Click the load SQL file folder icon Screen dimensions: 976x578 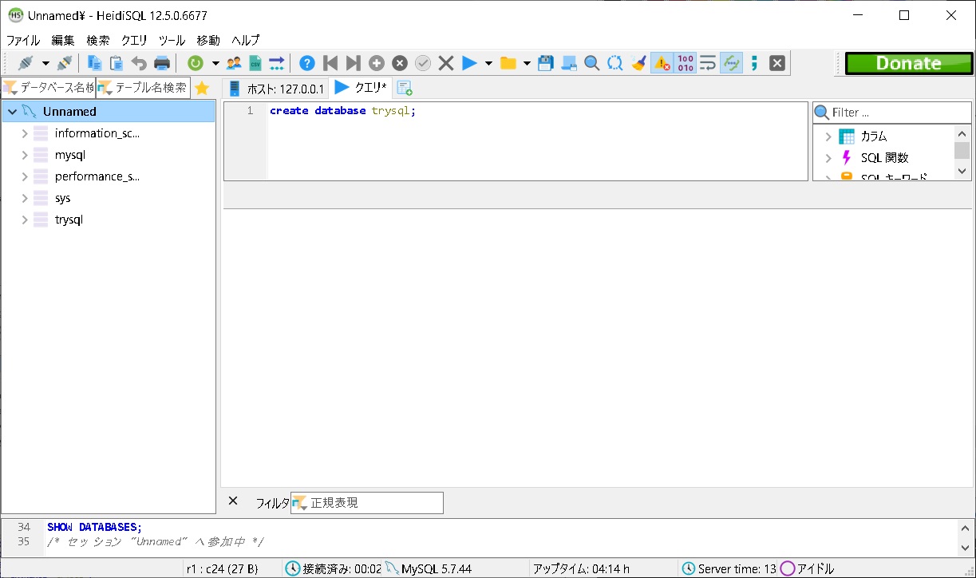[508, 63]
